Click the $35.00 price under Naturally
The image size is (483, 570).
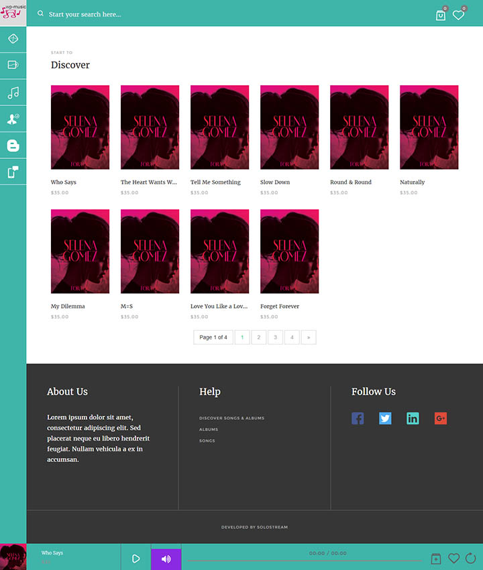tap(409, 192)
